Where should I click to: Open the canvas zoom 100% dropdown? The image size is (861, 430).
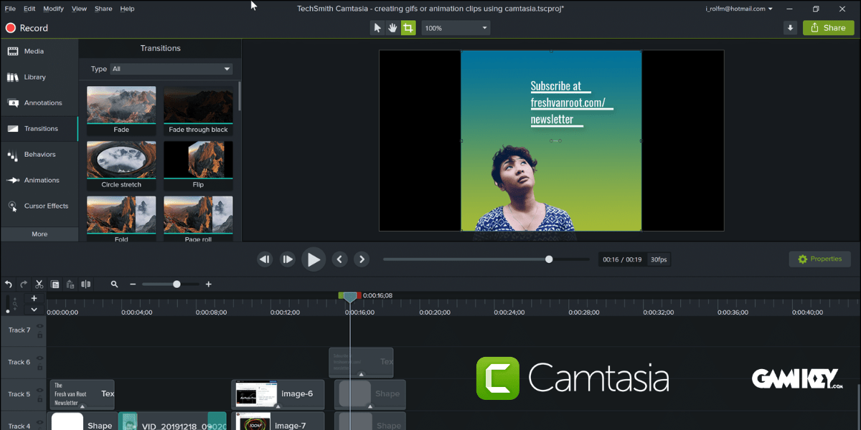(x=455, y=27)
